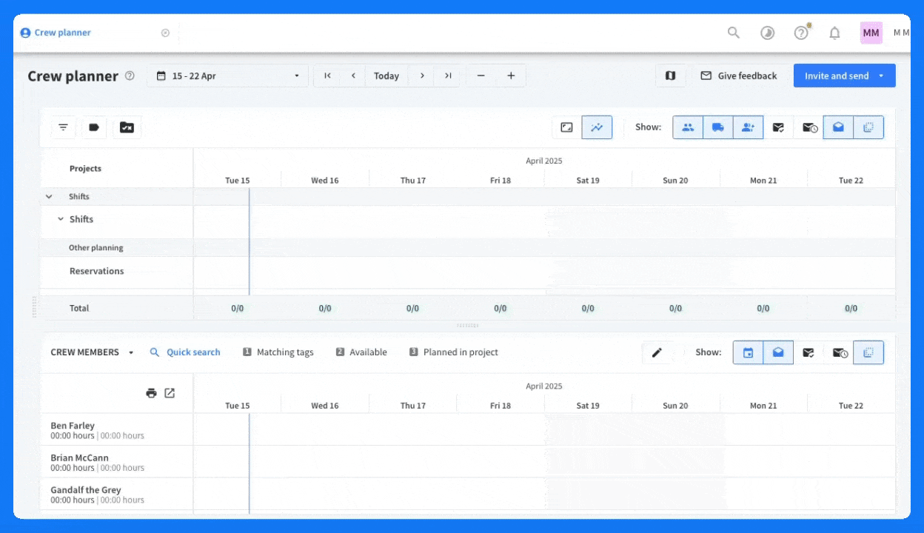Select crew member Gandalf the Grey

click(x=86, y=490)
